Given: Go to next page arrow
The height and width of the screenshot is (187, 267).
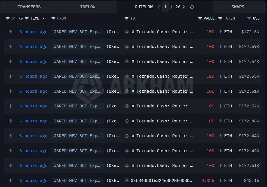Looking at the screenshot, I should (184, 7).
